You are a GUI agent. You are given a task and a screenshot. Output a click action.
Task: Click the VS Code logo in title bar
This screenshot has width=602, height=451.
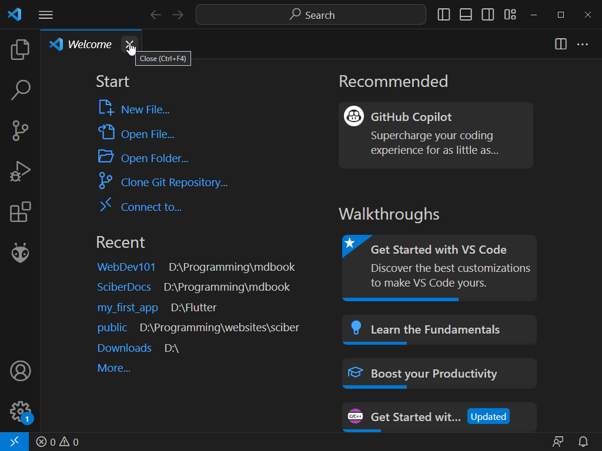15,15
